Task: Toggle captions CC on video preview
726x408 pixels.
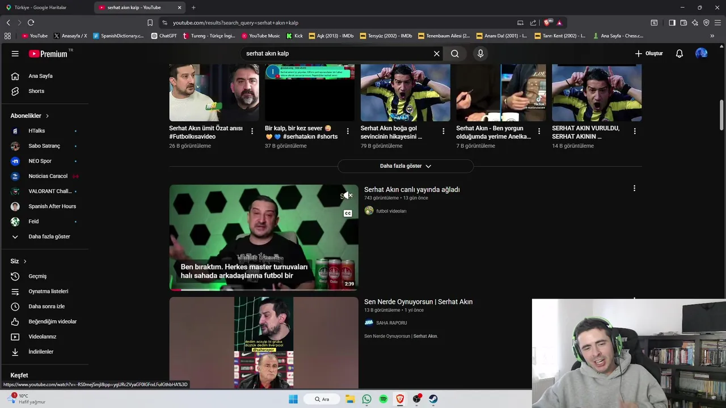Action: tap(348, 214)
